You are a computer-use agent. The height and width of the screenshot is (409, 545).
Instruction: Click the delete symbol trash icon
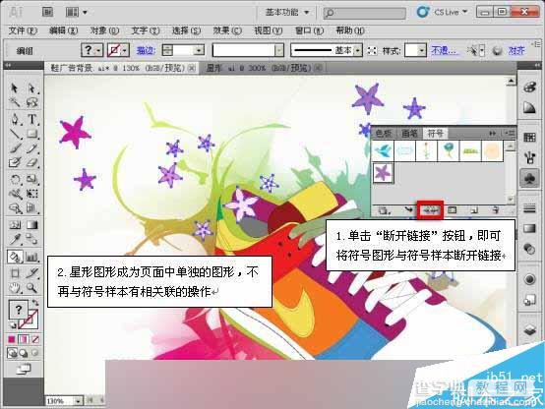tap(496, 210)
